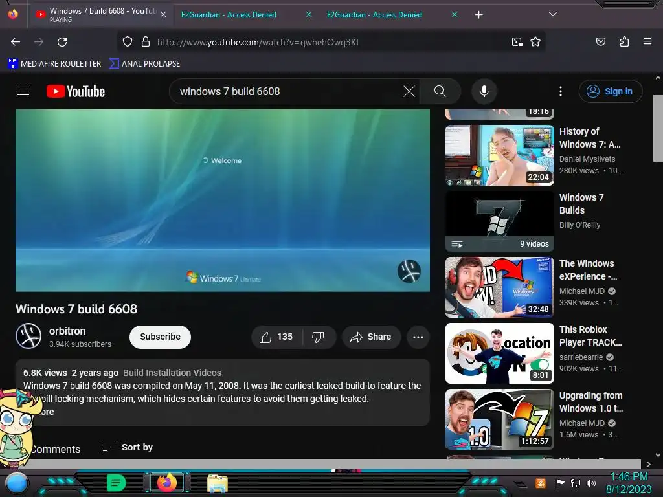Click the Firefox taskbar icon
Image resolution: width=663 pixels, height=497 pixels.
point(167,483)
